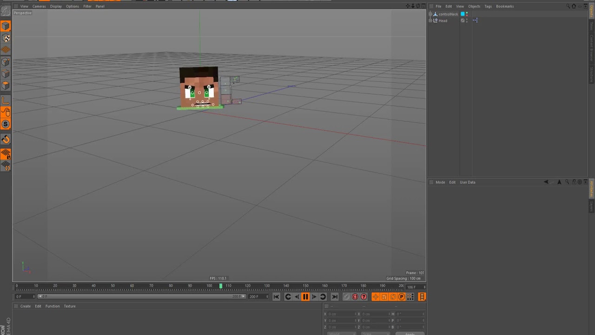Click the timeline playhead frame marker
The width and height of the screenshot is (595, 335).
pyautogui.click(x=221, y=286)
